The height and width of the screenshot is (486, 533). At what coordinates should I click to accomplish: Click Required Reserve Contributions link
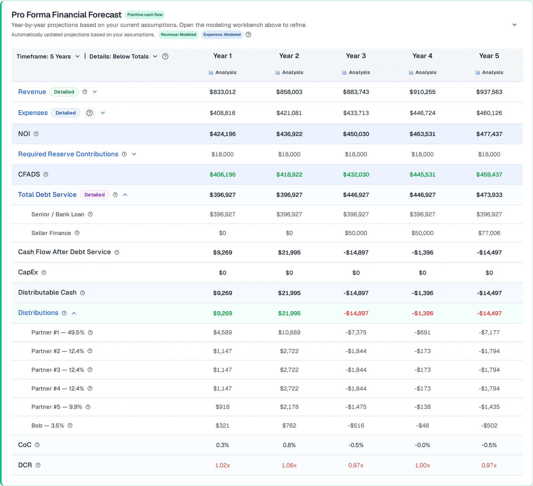(68, 154)
